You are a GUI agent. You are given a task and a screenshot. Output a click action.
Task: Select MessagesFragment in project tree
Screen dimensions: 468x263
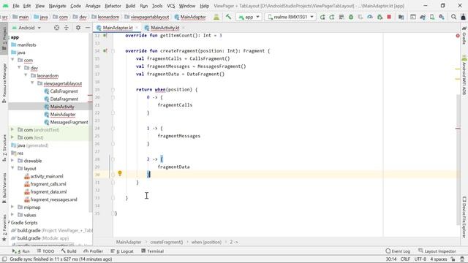69,122
